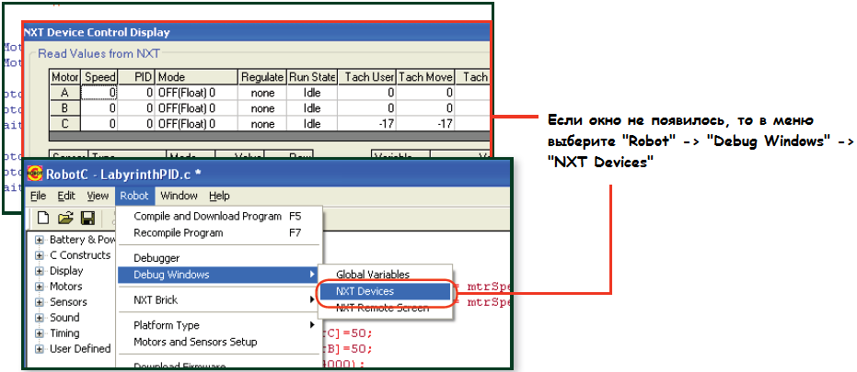Select the Motors tree item label
Screen dimensions: 857x372
point(65,287)
